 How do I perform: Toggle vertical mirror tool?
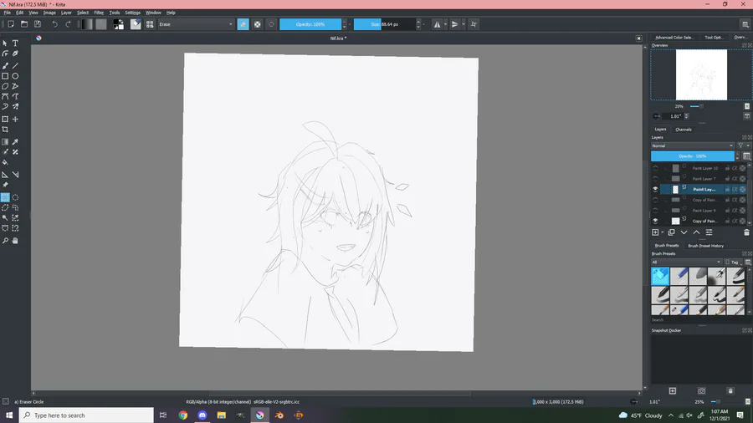click(454, 24)
